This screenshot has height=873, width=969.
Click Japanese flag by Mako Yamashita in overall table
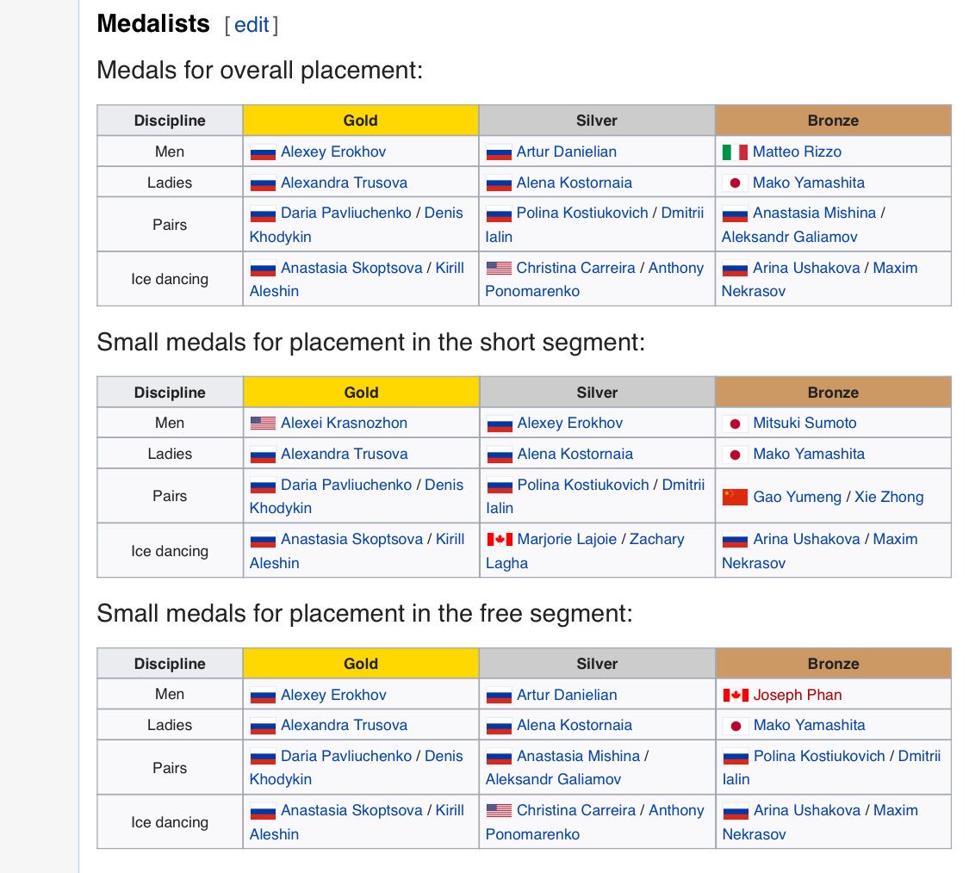coord(735,183)
